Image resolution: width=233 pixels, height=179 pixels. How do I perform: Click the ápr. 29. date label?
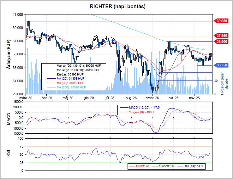(47, 98)
